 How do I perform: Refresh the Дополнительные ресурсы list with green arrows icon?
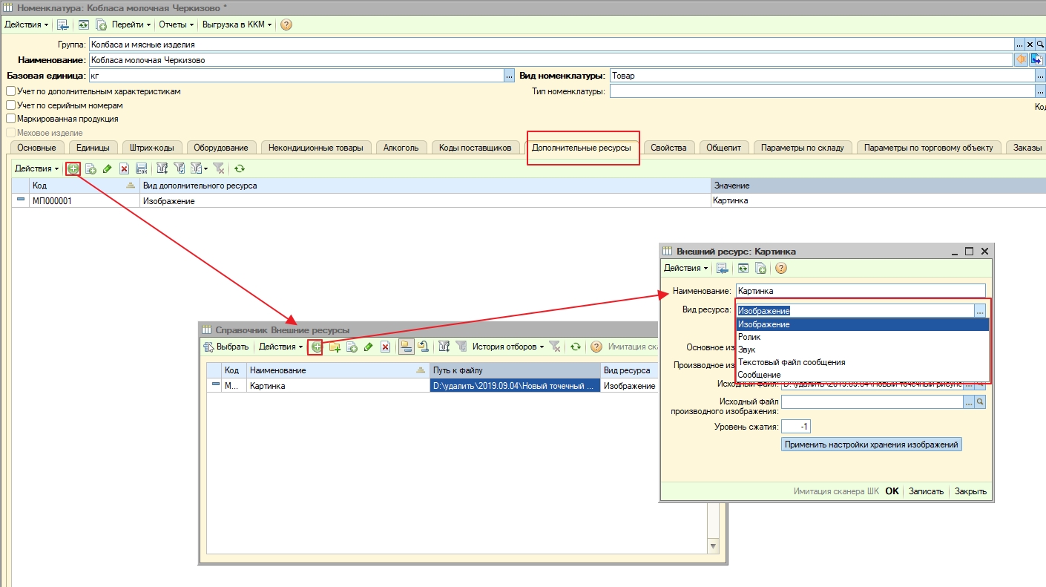[240, 168]
